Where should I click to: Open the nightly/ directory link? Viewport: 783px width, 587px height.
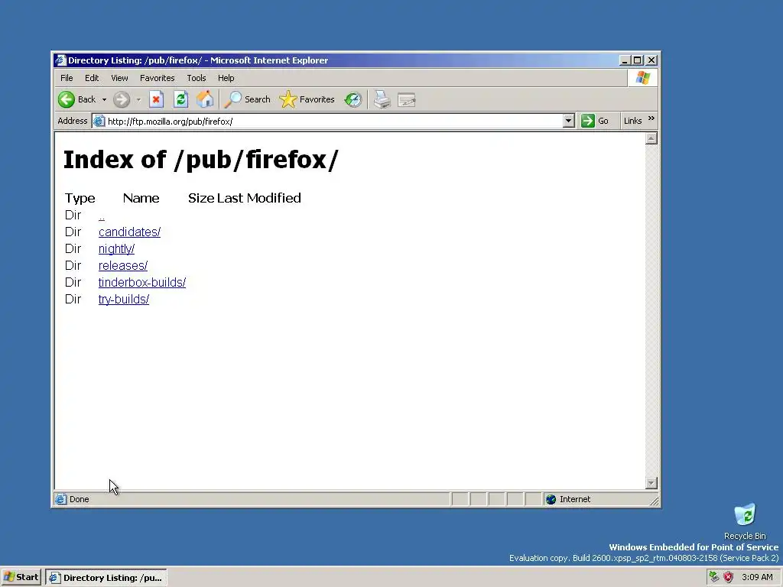click(x=116, y=249)
